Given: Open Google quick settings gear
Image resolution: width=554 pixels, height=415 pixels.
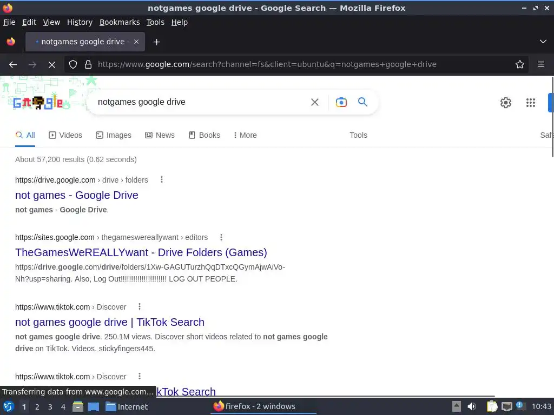Looking at the screenshot, I should click(x=506, y=103).
